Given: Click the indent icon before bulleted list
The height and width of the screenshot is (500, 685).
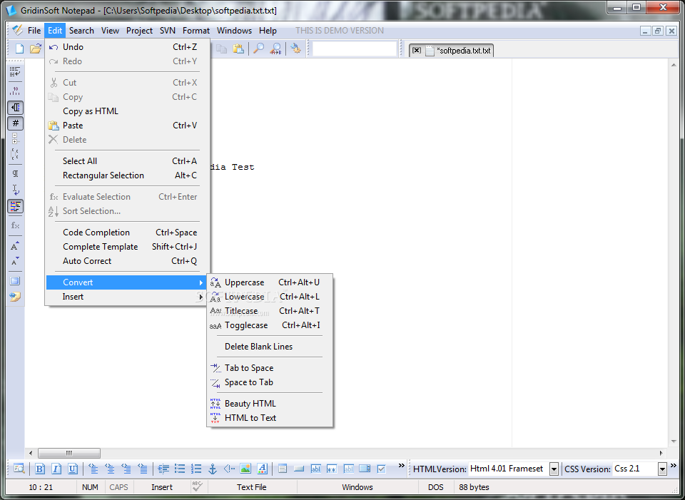Looking at the screenshot, I should (x=163, y=469).
